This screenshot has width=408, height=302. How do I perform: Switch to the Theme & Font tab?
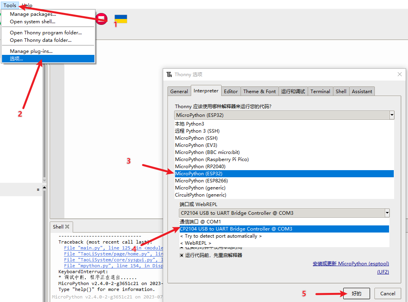[259, 91]
